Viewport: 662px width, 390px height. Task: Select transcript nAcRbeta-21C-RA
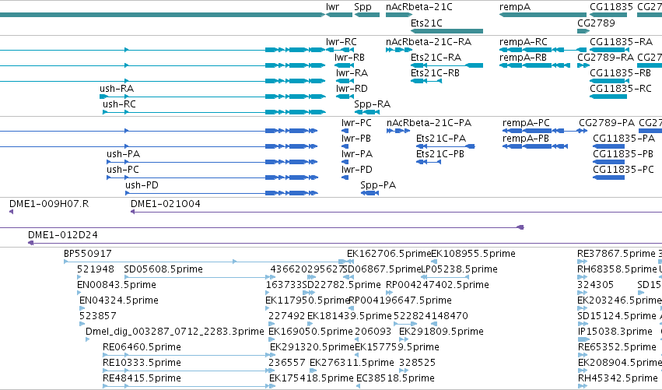pos(429,42)
